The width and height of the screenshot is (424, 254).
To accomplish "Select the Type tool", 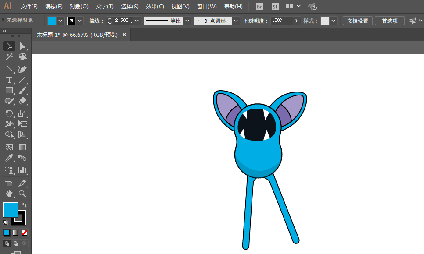I will [x=9, y=80].
